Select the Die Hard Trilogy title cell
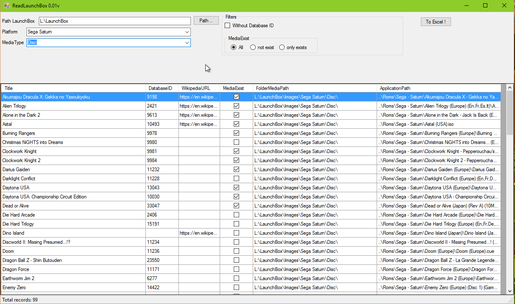This screenshot has height=304, width=515. tap(73, 224)
